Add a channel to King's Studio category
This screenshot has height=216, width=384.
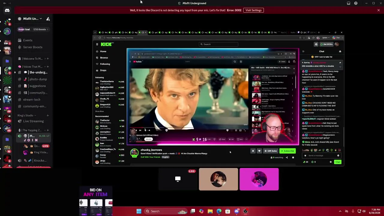tap(48, 115)
